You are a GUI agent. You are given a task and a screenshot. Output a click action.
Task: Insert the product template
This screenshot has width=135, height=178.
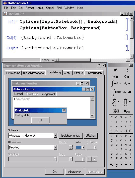pos(127,102)
